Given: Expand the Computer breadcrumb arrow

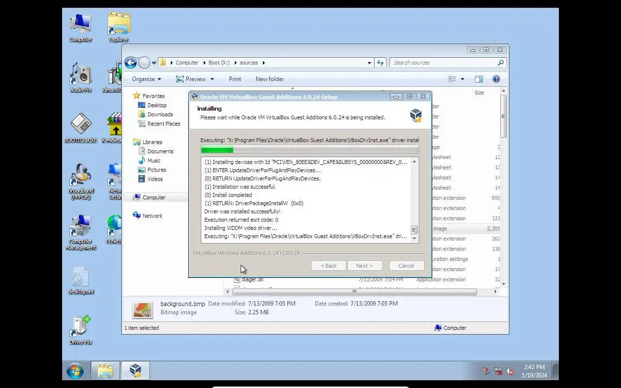Looking at the screenshot, I should [x=203, y=63].
